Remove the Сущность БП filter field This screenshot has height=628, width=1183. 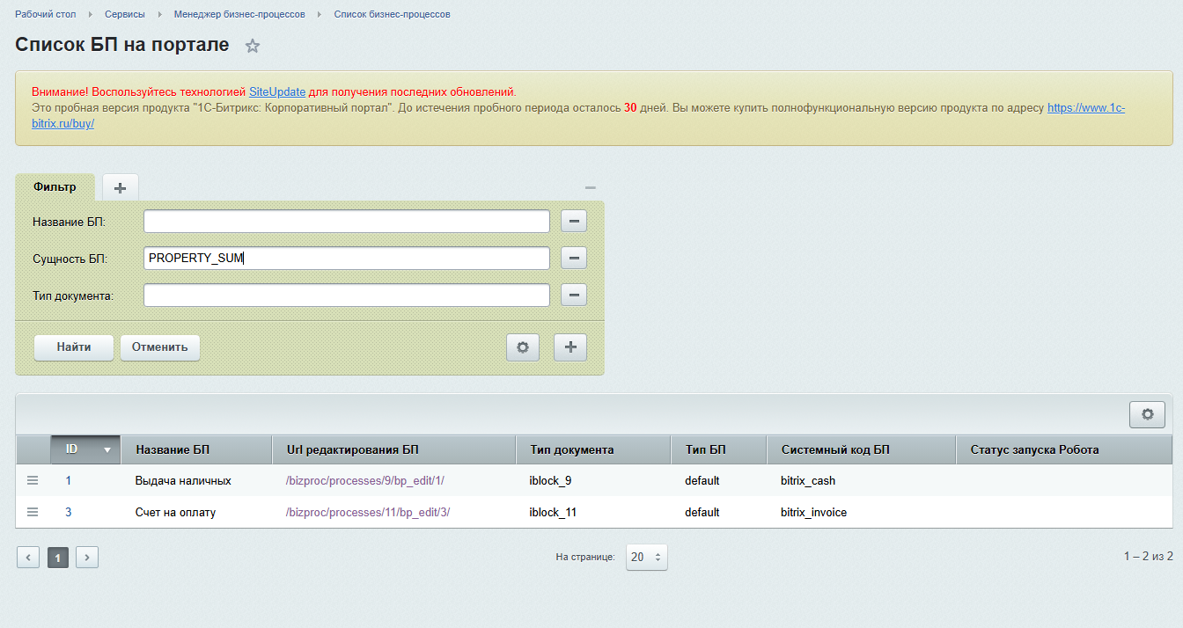coord(574,259)
